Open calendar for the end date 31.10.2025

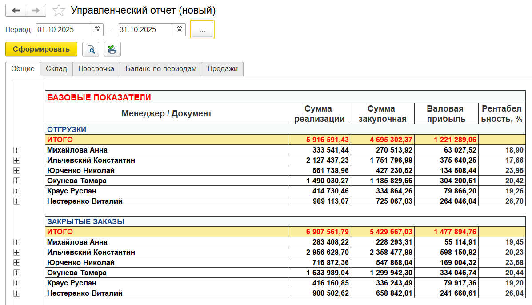pyautogui.click(x=180, y=29)
